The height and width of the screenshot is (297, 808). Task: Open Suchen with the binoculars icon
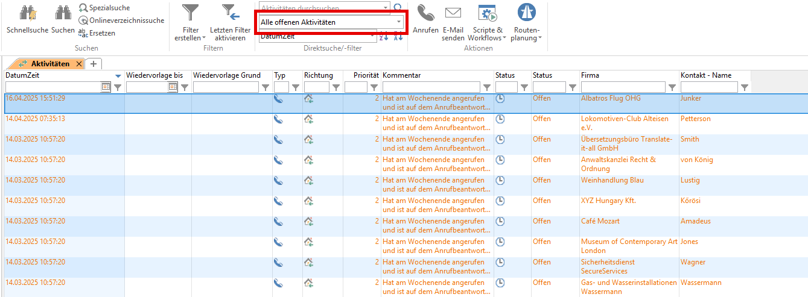click(63, 13)
